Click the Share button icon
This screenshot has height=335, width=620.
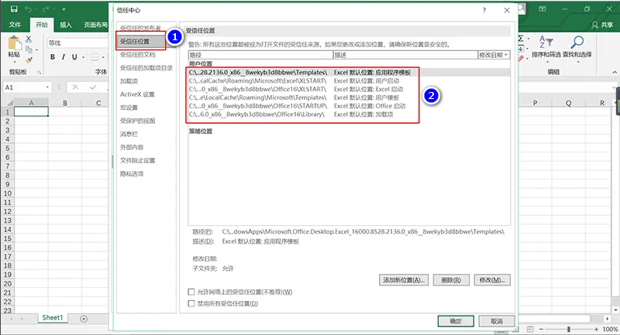point(593,25)
